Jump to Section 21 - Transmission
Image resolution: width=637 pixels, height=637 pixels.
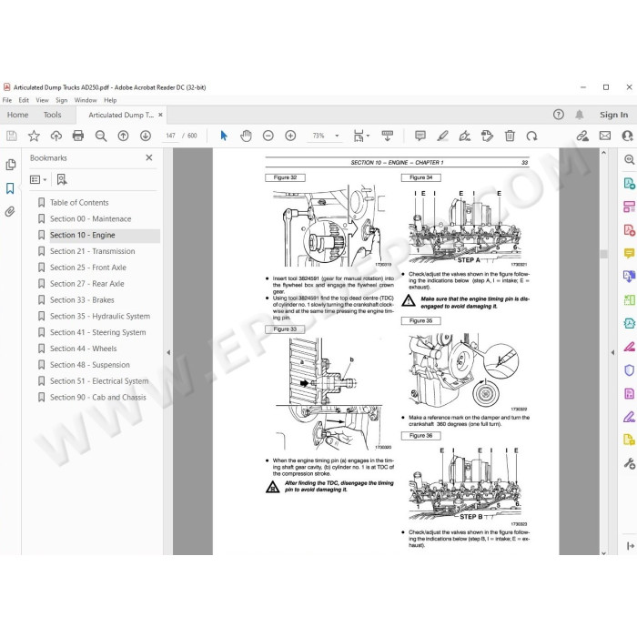coord(93,251)
